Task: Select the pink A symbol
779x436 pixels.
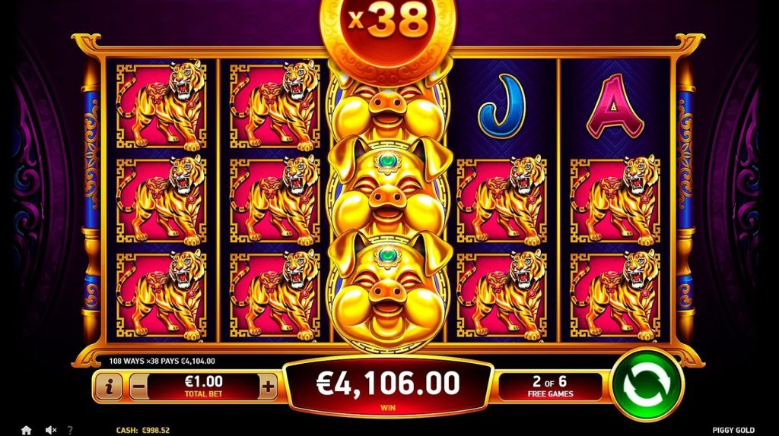Action: pyautogui.click(x=615, y=106)
